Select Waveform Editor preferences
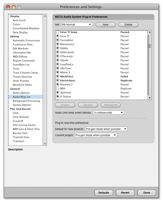 22,85
